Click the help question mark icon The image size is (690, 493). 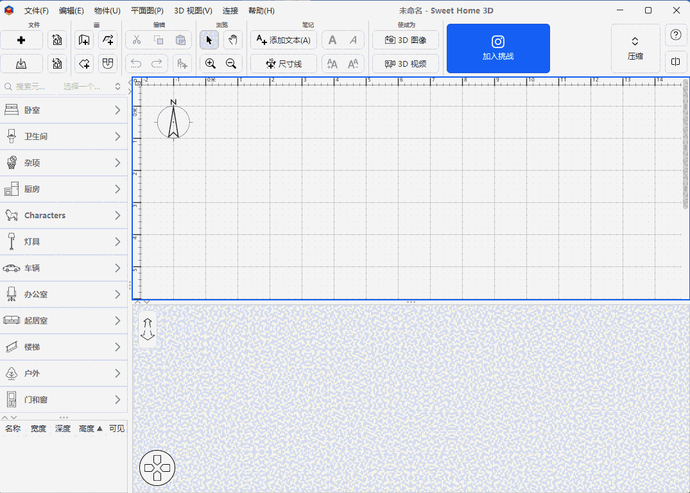point(675,35)
